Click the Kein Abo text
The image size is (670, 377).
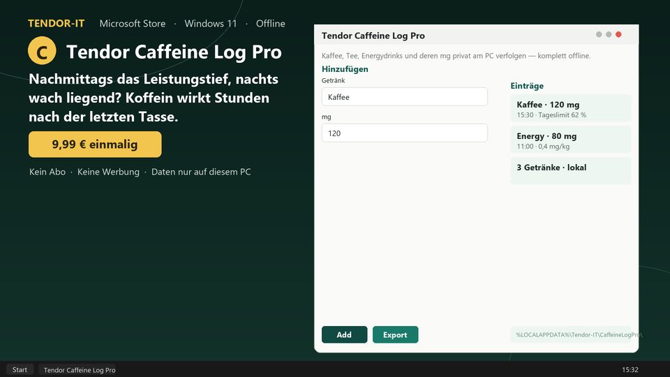click(x=47, y=172)
